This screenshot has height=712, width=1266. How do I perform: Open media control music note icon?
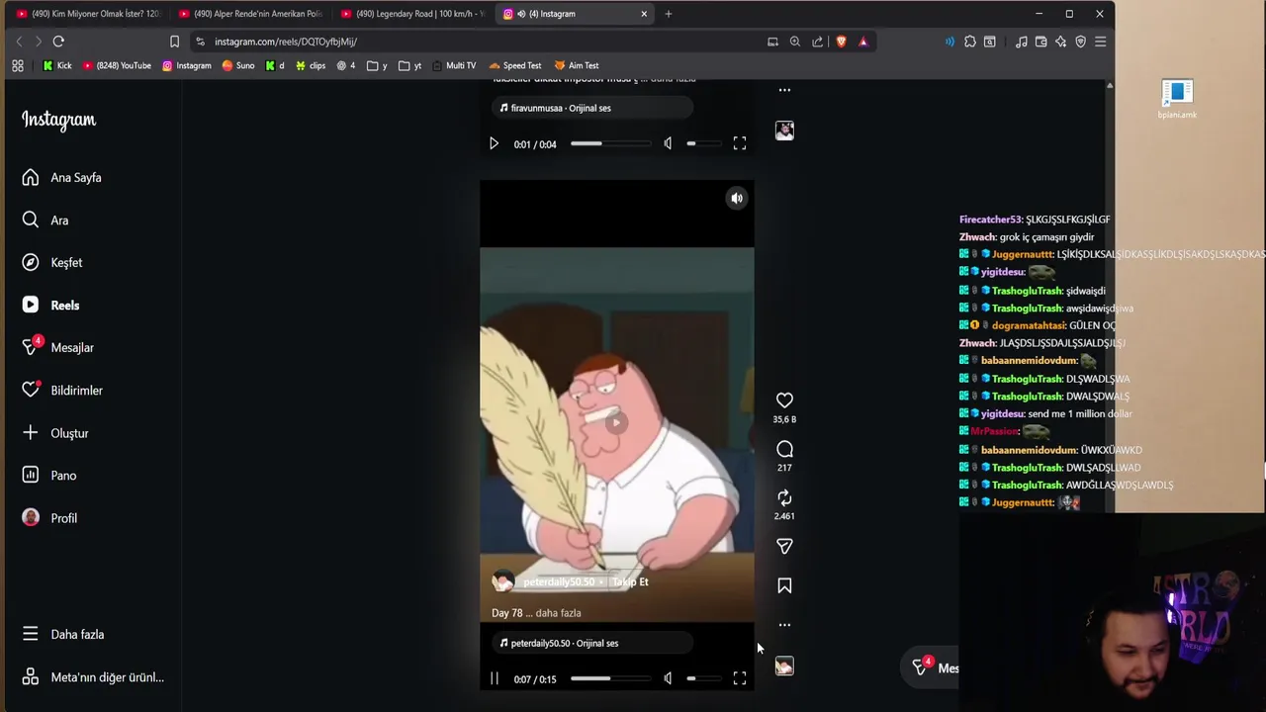point(1022,42)
